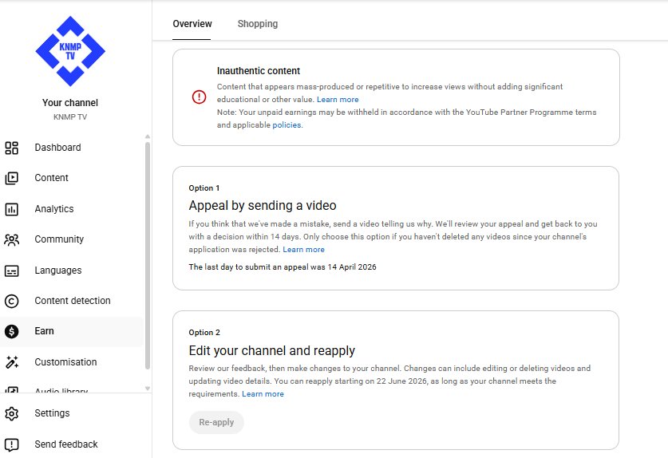
Task: Click the appeal deadline '14 April 2026' text
Action: coord(352,267)
